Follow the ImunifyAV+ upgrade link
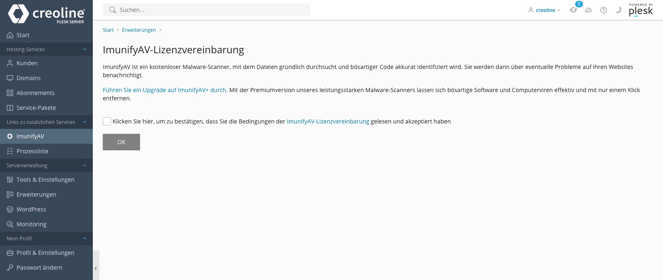 click(165, 90)
